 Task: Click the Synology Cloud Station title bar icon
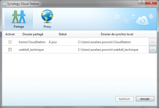click(x=4, y=4)
